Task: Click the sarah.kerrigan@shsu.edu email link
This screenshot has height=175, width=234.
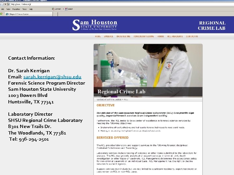Action: [52, 77]
